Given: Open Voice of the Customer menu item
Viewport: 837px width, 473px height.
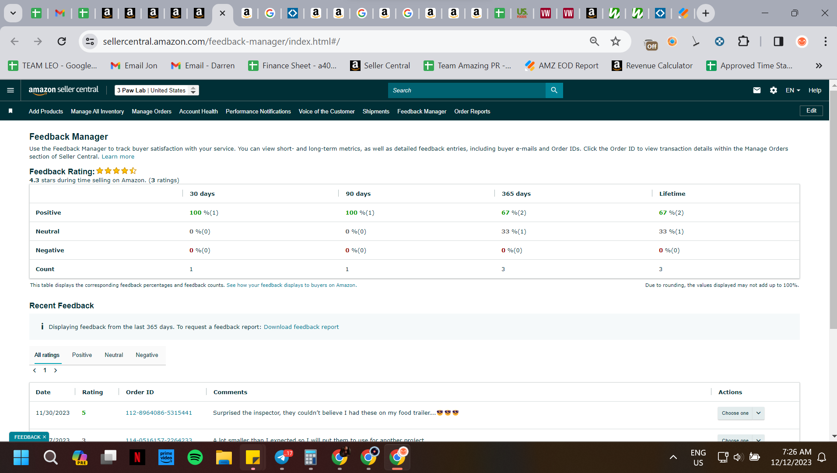Looking at the screenshot, I should [x=326, y=112].
